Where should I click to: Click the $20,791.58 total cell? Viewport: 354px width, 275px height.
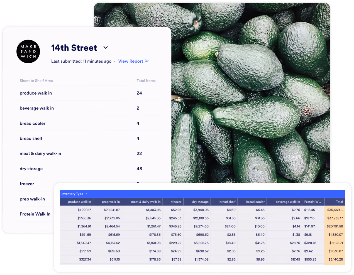(x=335, y=226)
